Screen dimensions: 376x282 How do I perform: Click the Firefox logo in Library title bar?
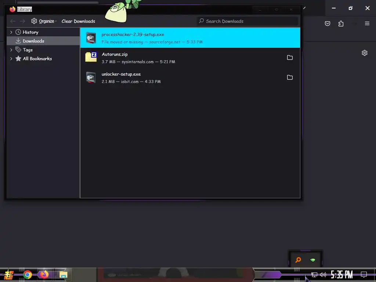[x=12, y=9]
